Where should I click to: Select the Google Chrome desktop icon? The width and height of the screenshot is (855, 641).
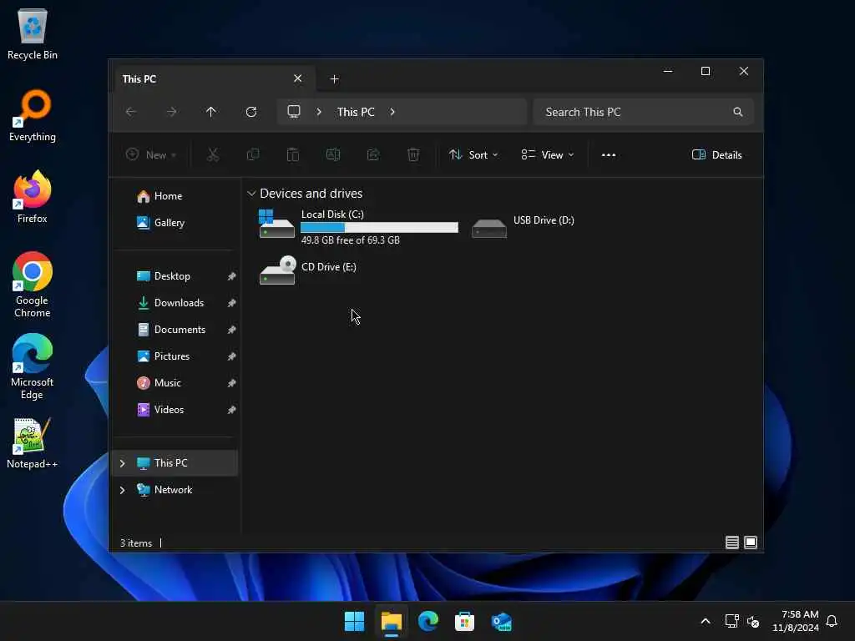coord(33,285)
